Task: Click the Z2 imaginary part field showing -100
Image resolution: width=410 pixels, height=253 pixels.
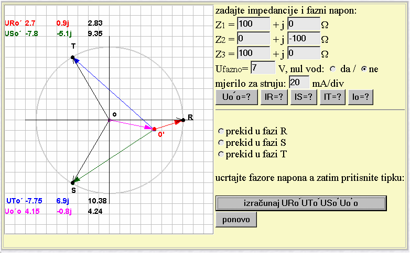Action: coord(304,39)
